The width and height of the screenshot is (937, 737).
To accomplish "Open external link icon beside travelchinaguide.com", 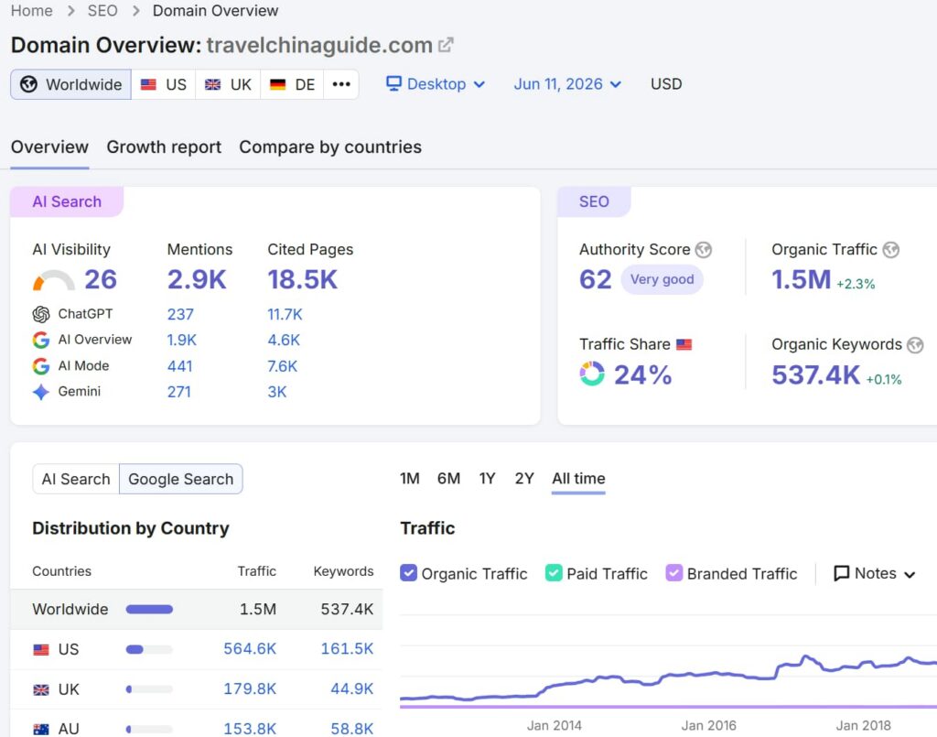I will pos(446,45).
